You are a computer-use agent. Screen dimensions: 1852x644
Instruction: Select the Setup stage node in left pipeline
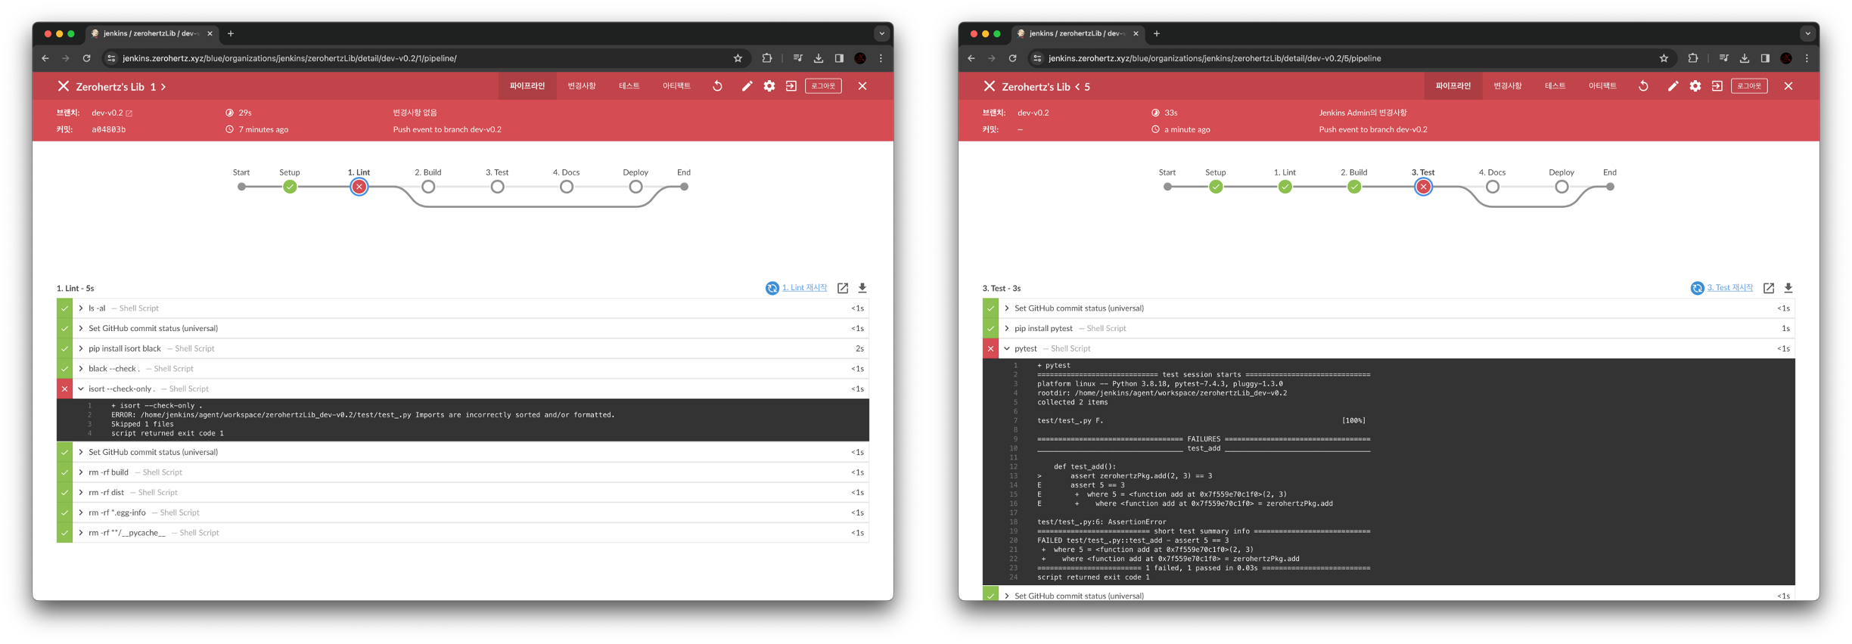tap(290, 187)
